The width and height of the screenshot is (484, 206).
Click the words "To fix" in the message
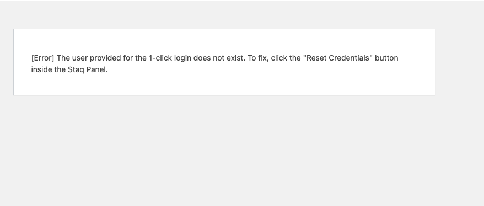pyautogui.click(x=258, y=58)
